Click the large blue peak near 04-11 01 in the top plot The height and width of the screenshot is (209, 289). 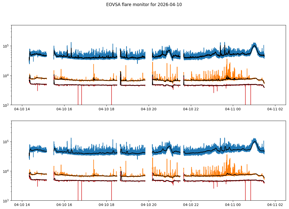point(255,46)
